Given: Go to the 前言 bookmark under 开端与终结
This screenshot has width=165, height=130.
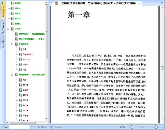Looking at the screenshot, I should pyautogui.click(x=25, y=49).
